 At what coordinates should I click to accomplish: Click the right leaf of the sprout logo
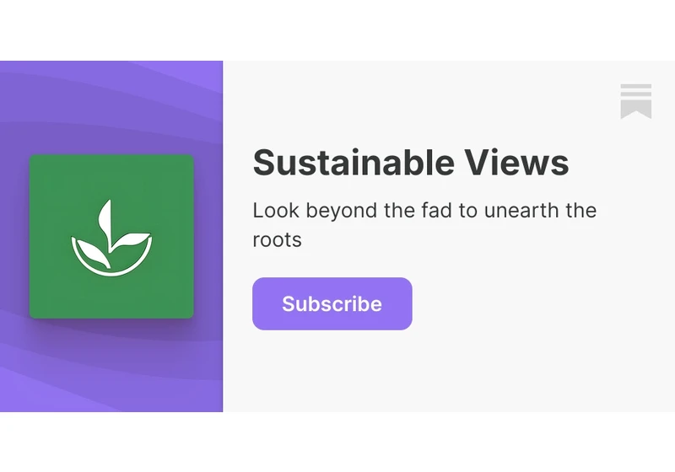131,241
